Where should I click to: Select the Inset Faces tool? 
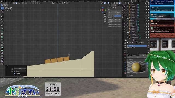(x=2, y=37)
